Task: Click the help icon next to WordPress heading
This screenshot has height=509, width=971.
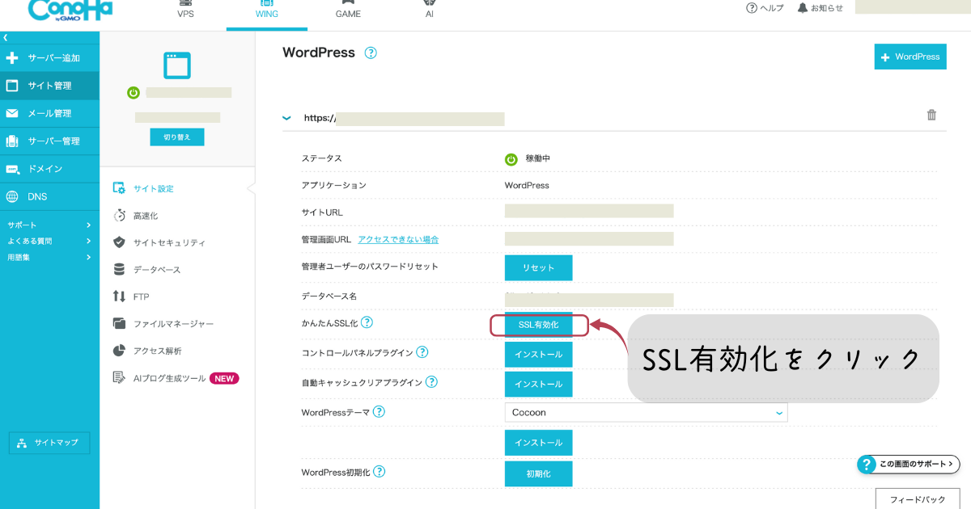Action: [371, 53]
